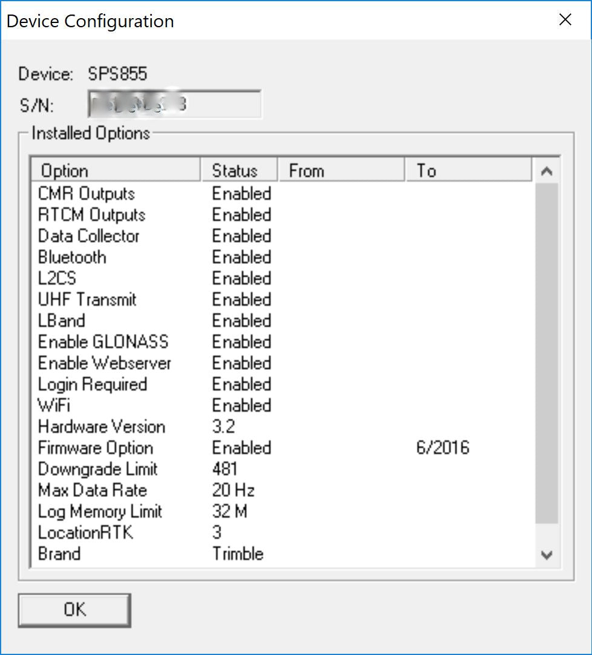Select the Hardware Version row
This screenshot has width=592, height=655.
pyautogui.click(x=101, y=427)
